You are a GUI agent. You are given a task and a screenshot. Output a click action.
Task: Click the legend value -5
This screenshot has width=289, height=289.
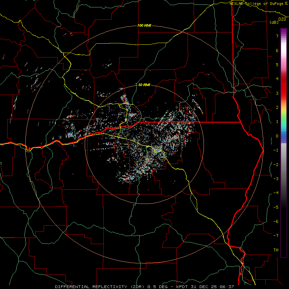276,207
